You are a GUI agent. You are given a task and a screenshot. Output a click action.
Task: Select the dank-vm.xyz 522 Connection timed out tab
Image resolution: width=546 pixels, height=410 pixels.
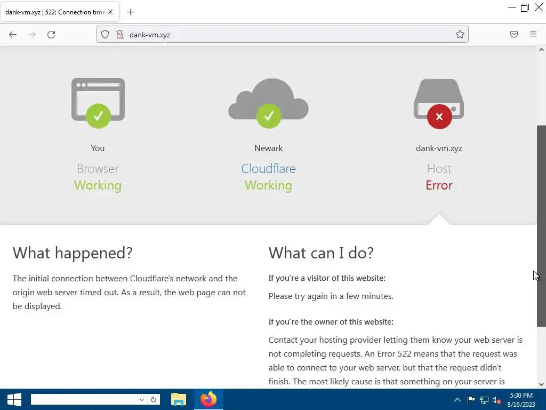click(60, 12)
